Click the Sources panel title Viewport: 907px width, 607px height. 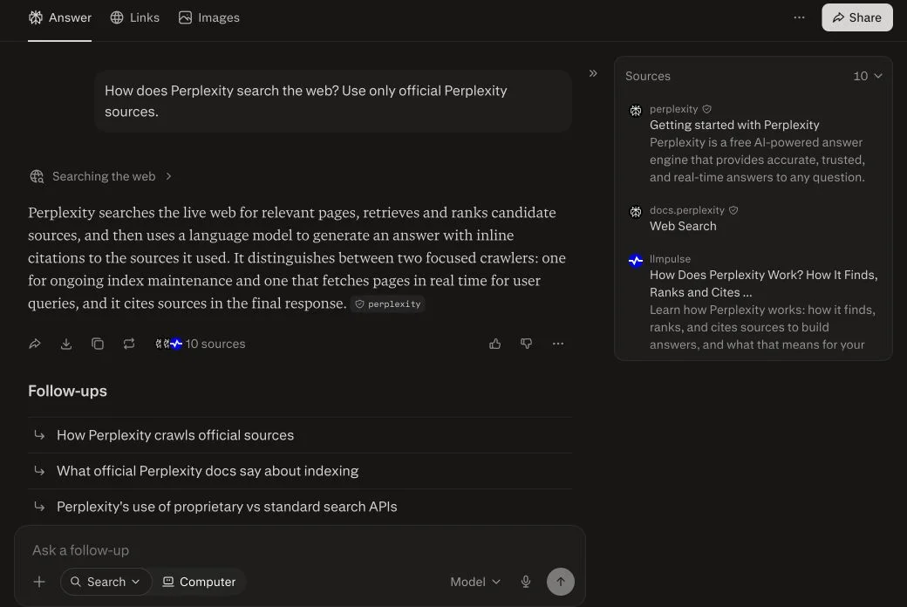(x=647, y=76)
